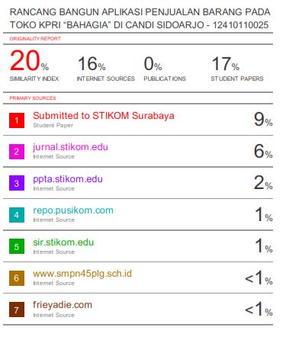Click the teal source number 4 badge

[17, 215]
